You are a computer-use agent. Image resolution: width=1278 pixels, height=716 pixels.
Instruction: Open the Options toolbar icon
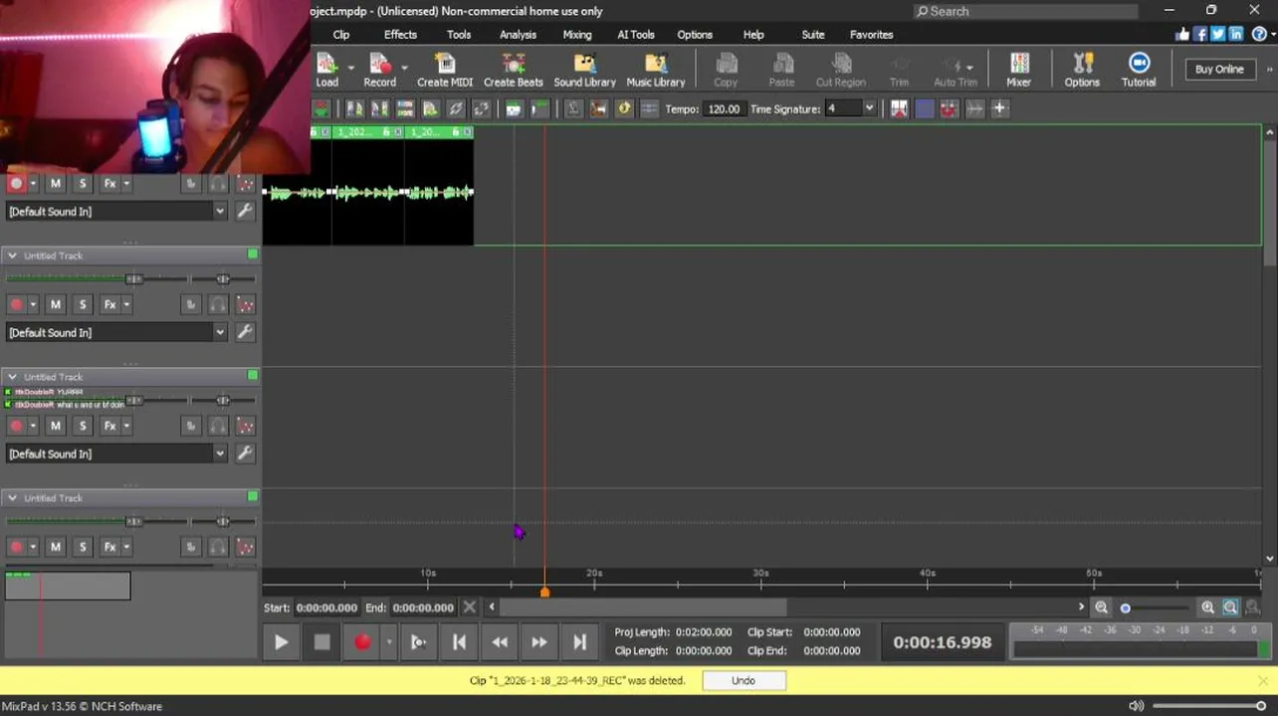tap(1082, 69)
